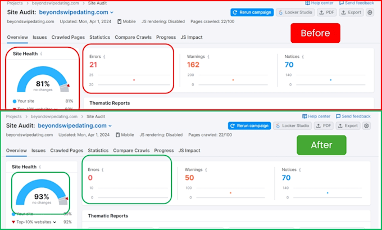Click errors count 21 in Before screenshot
Image resolution: width=382 pixels, height=230 pixels.
(93, 65)
